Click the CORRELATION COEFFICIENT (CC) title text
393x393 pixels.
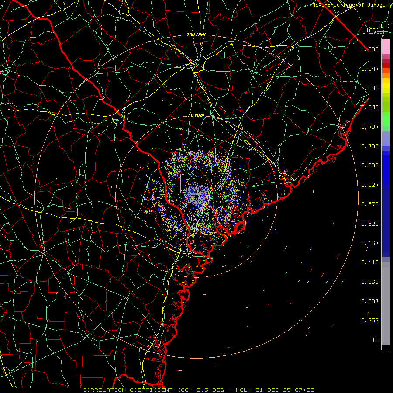tap(138, 390)
